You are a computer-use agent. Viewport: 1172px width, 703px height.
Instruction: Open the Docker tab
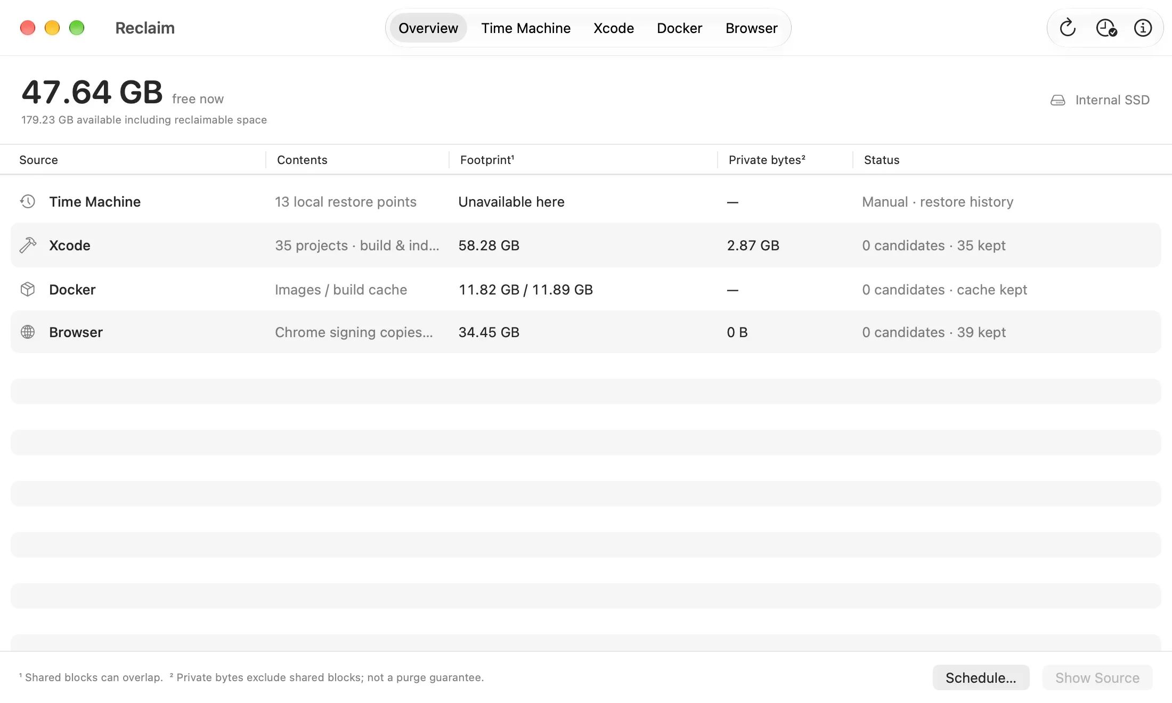coord(679,28)
